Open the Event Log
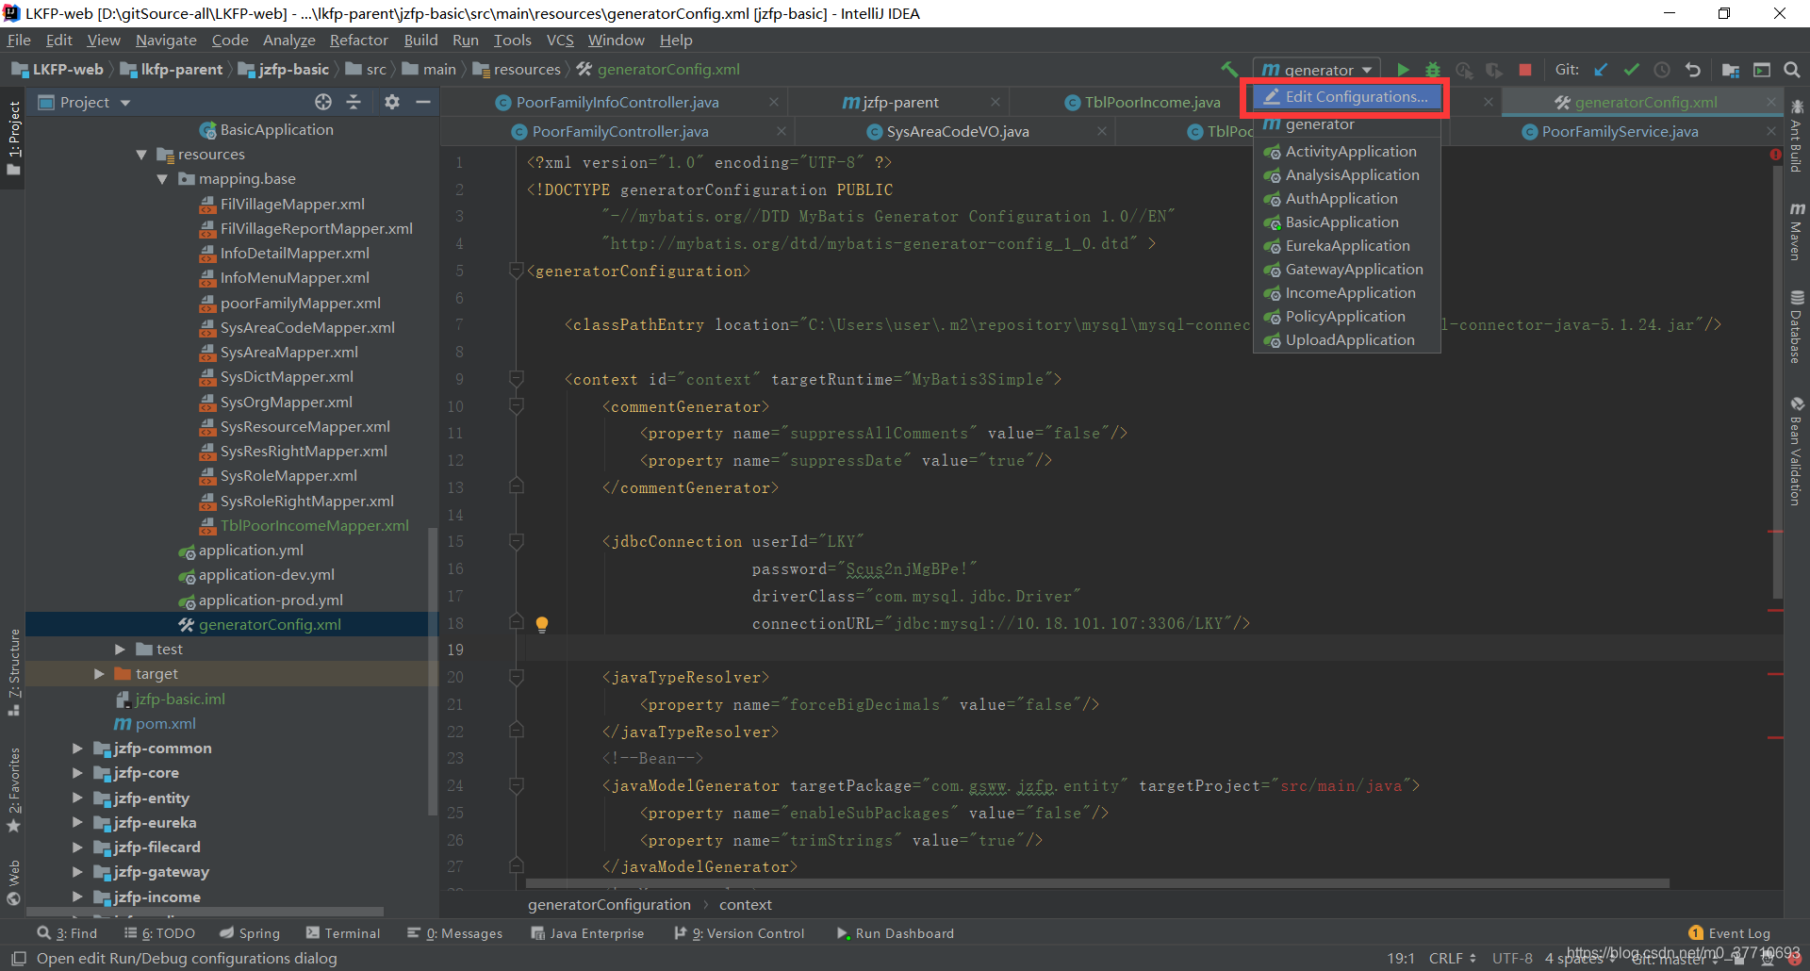1810x971 pixels. [x=1730, y=933]
